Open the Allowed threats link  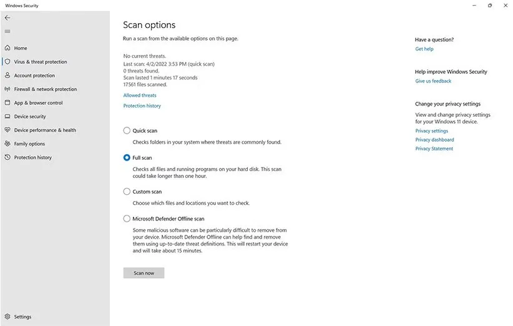pos(140,96)
